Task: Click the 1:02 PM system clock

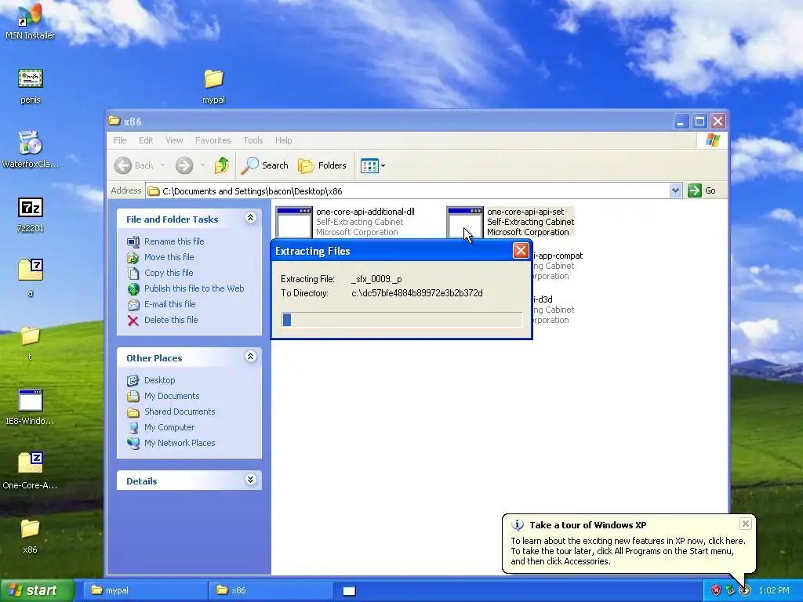Action: (x=774, y=590)
